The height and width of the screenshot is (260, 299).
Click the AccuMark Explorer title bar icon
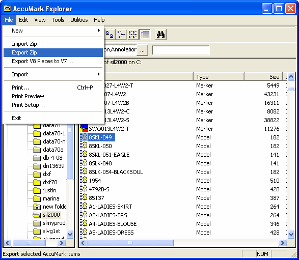pyautogui.click(x=8, y=9)
